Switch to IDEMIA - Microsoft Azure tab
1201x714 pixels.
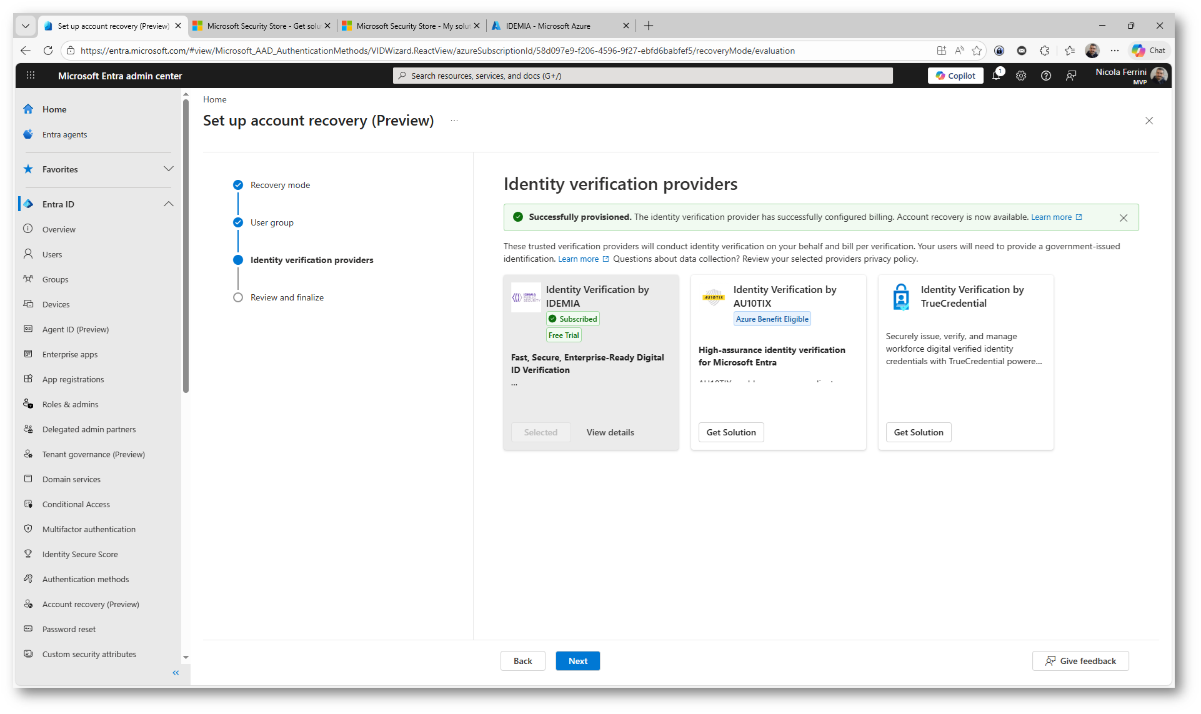(548, 26)
